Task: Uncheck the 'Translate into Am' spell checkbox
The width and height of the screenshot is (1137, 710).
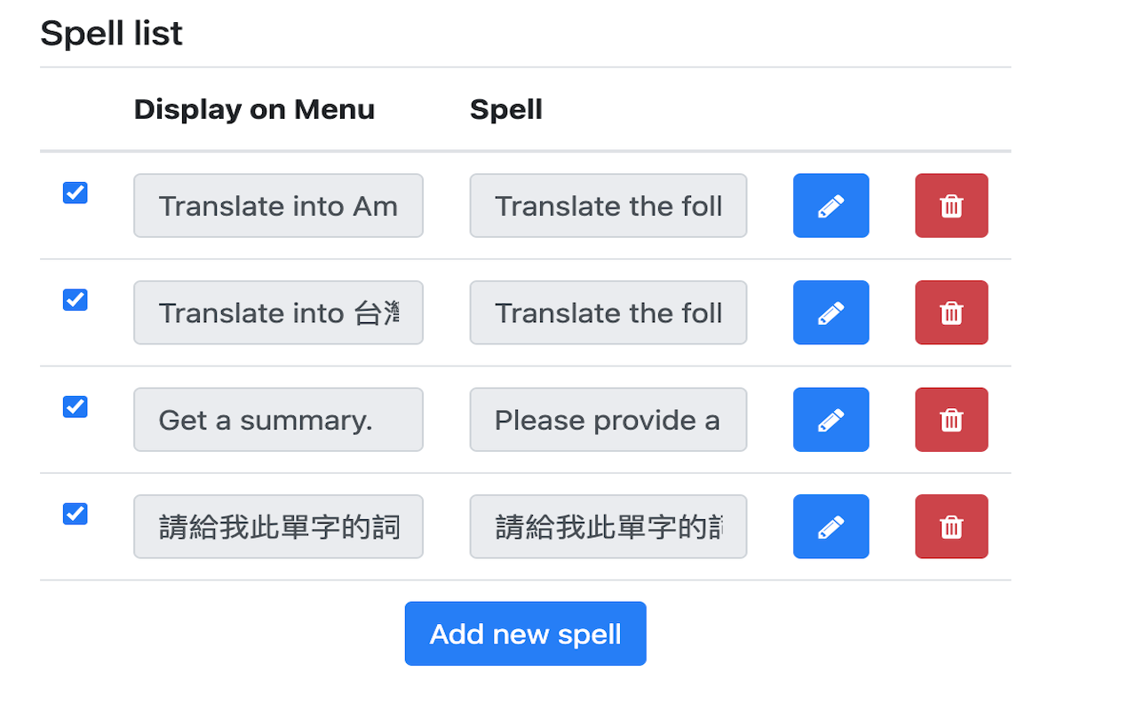Action: [75, 192]
